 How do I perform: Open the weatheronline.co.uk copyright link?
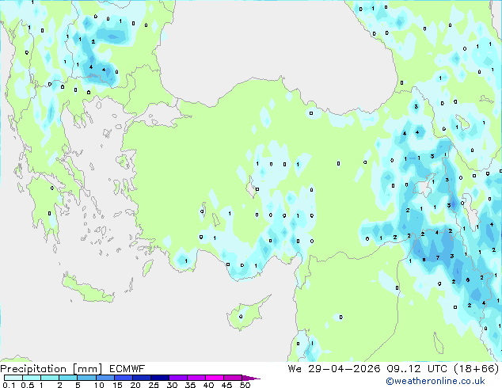point(435,381)
